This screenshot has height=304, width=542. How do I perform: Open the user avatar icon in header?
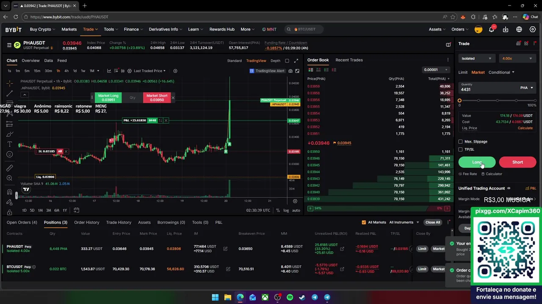(478, 29)
